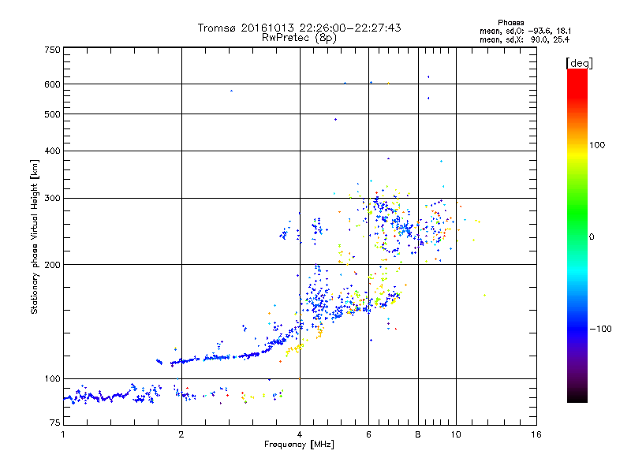631x473 pixels.
Task: Click the x-axis tick label '6'
Action: (x=368, y=434)
